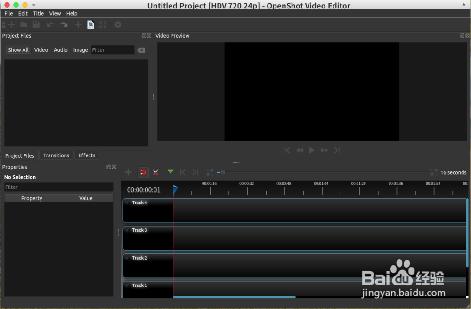Image resolution: width=471 pixels, height=309 pixels.
Task: Toggle the magnet snapping tool
Action: coord(143,172)
